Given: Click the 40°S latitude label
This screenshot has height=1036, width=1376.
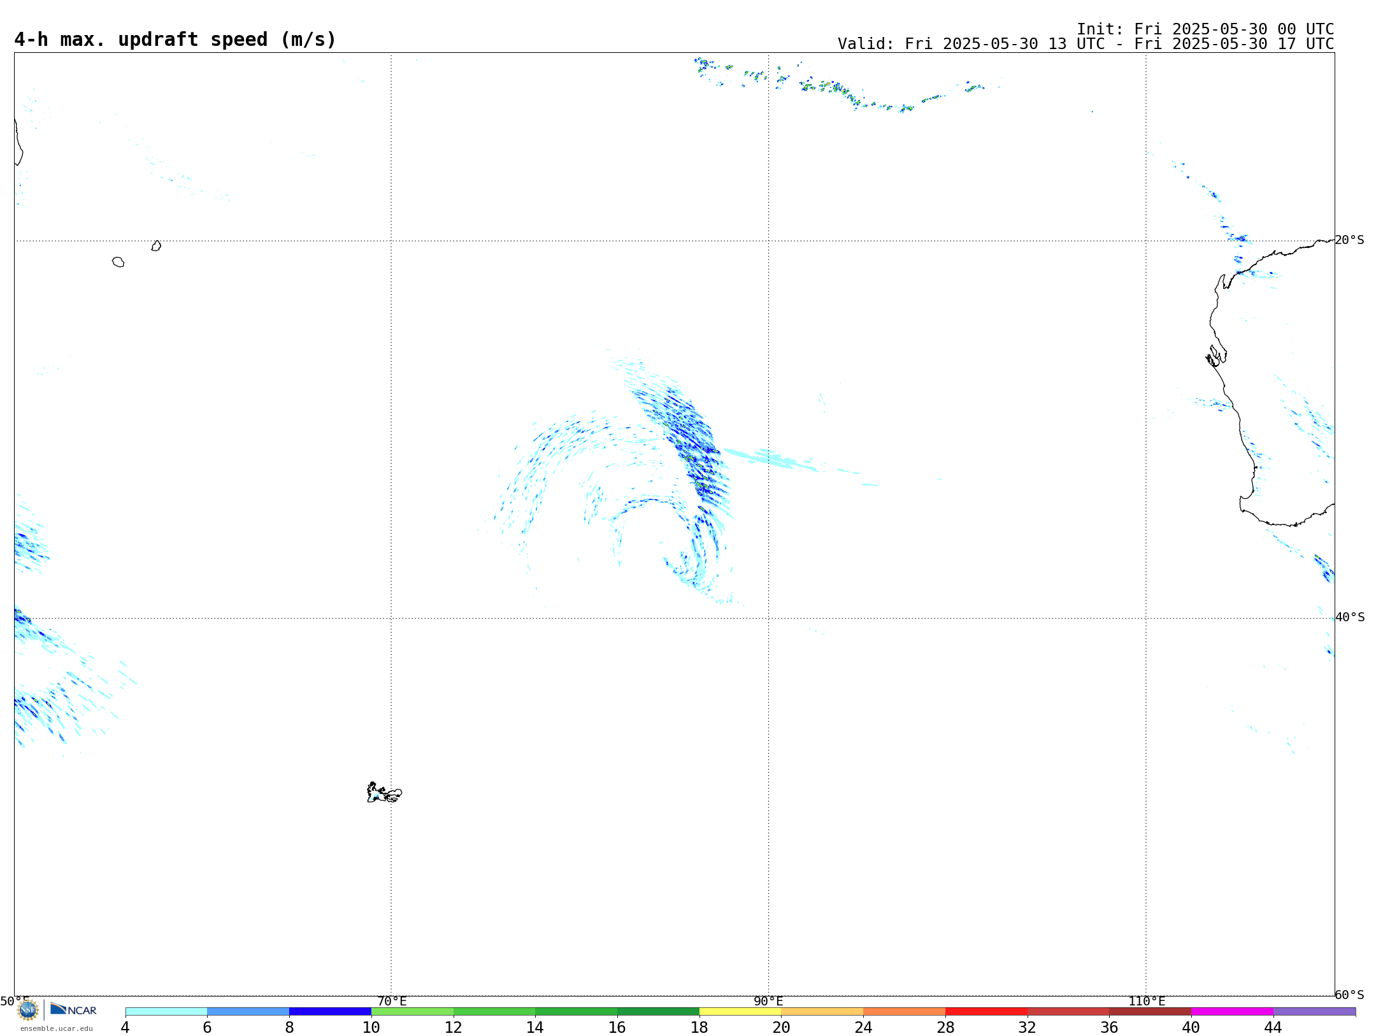Looking at the screenshot, I should click(x=1349, y=617).
